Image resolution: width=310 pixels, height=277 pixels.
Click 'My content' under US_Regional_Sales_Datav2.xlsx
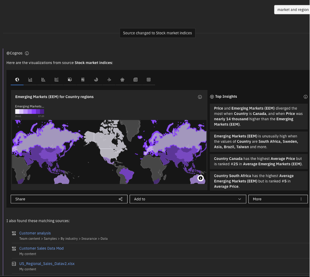click(x=28, y=269)
